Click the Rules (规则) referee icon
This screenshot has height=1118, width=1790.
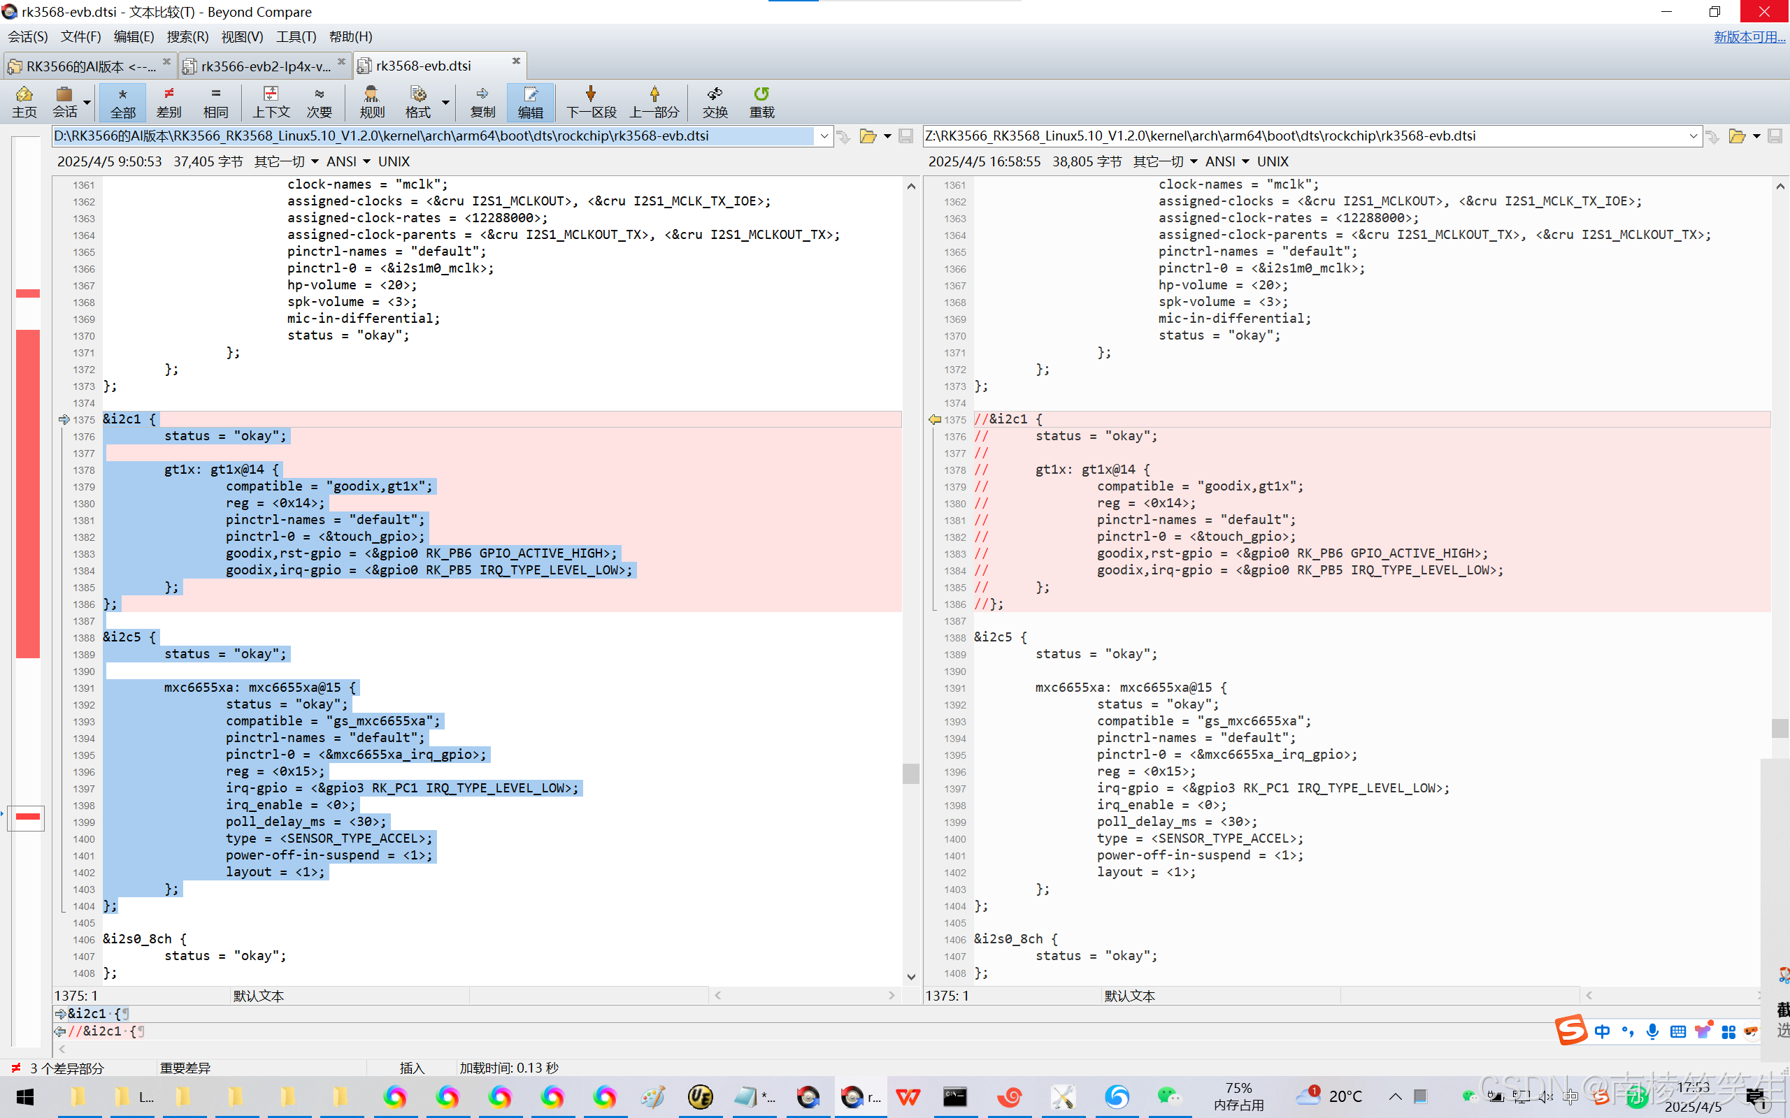click(x=371, y=102)
